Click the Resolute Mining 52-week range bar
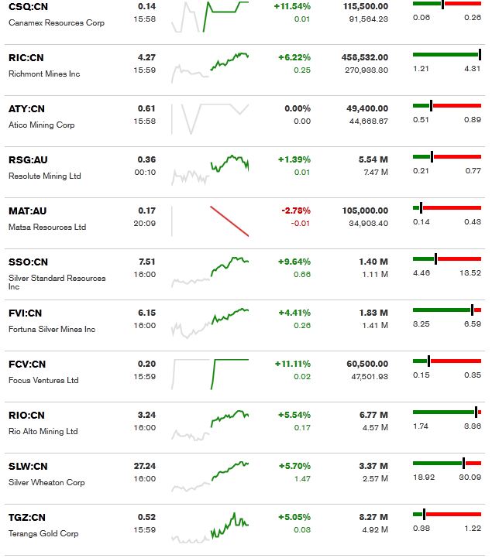Viewport: 492px width, 558px height. (447, 157)
